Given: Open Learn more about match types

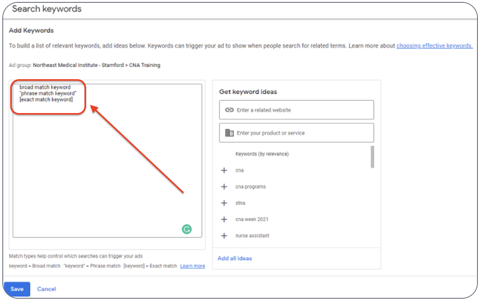Looking at the screenshot, I should (x=192, y=266).
